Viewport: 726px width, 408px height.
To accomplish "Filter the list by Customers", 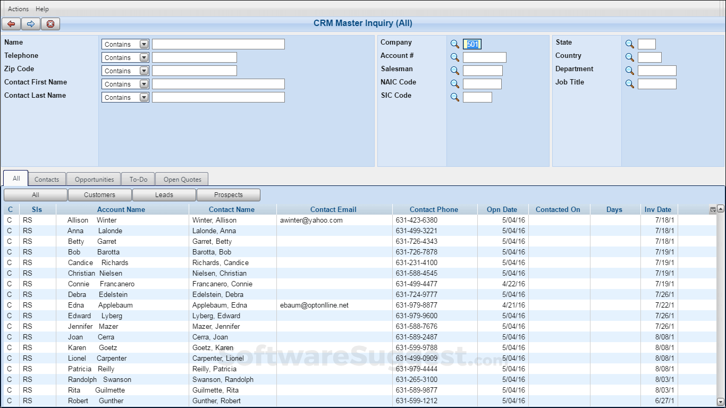I will click(x=99, y=195).
